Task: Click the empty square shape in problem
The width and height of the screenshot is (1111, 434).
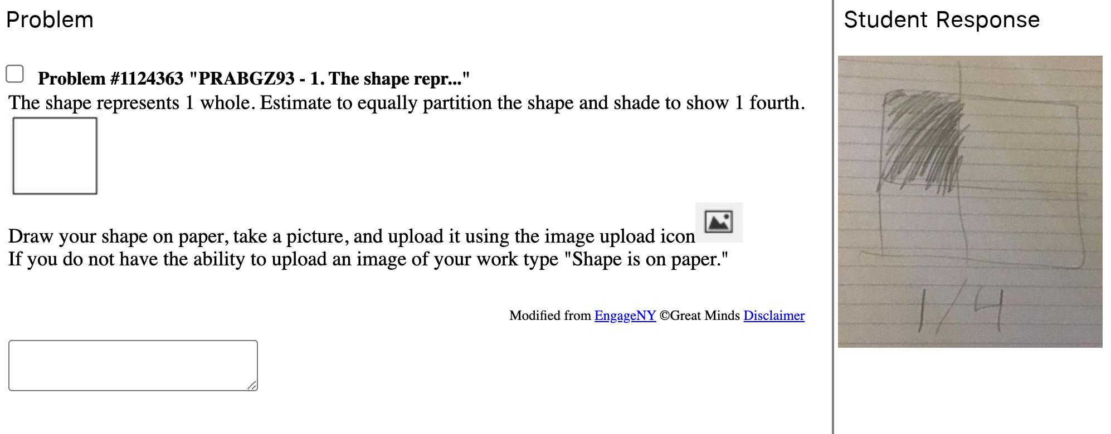Action: (x=55, y=156)
